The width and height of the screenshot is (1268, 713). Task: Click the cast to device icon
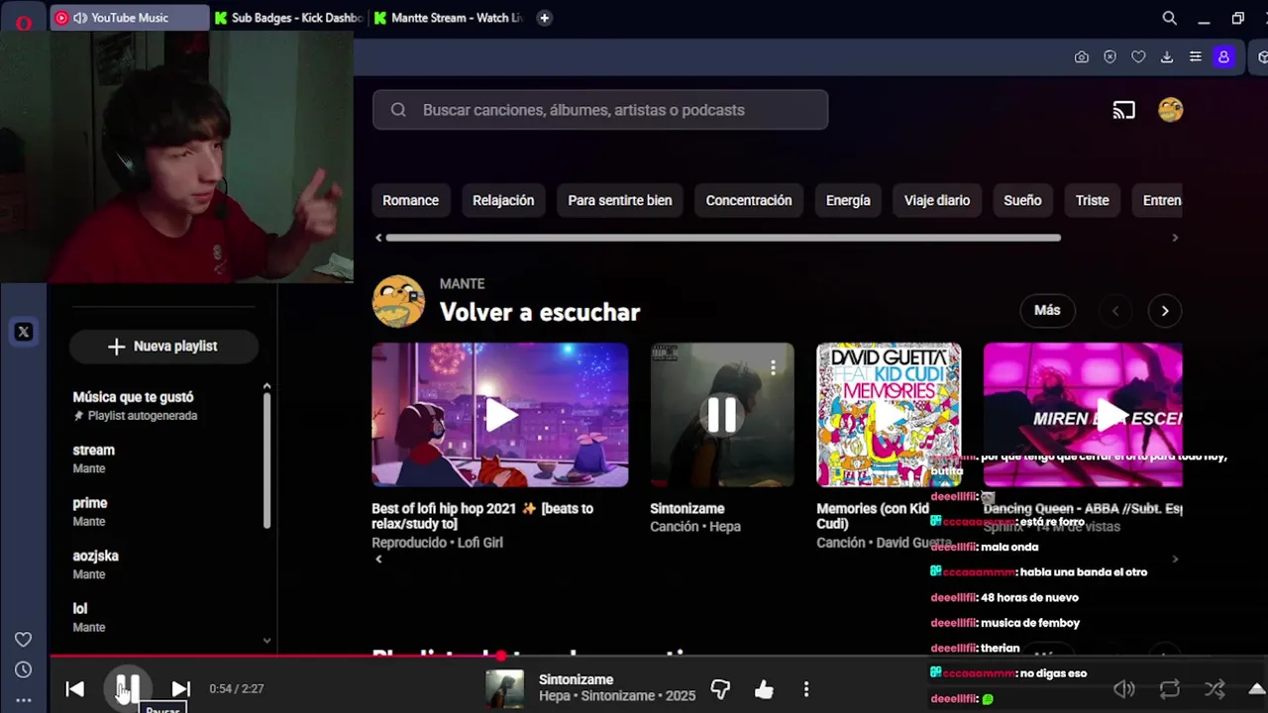click(x=1123, y=110)
